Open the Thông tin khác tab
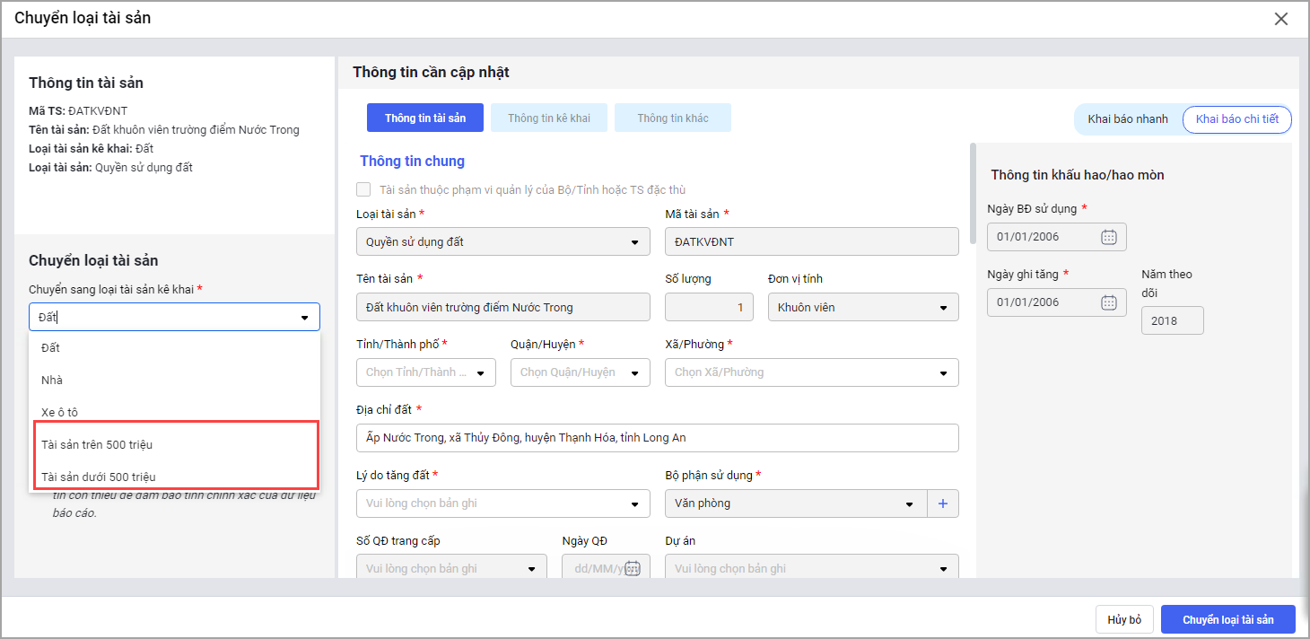 point(672,118)
